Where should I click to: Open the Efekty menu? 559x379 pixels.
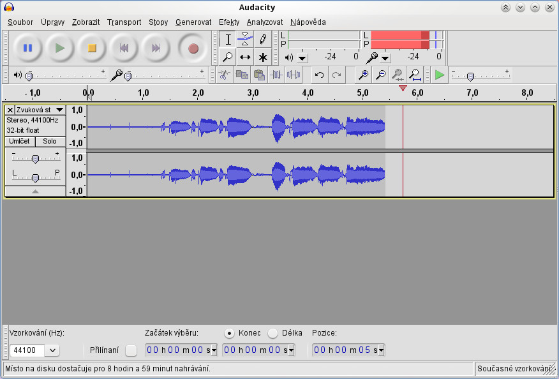click(x=229, y=22)
